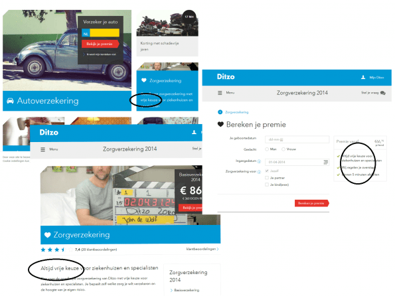Open 'Korting met schadevrije jaren' thumbnail
This screenshot has height=296, width=395.
pyautogui.click(x=167, y=33)
